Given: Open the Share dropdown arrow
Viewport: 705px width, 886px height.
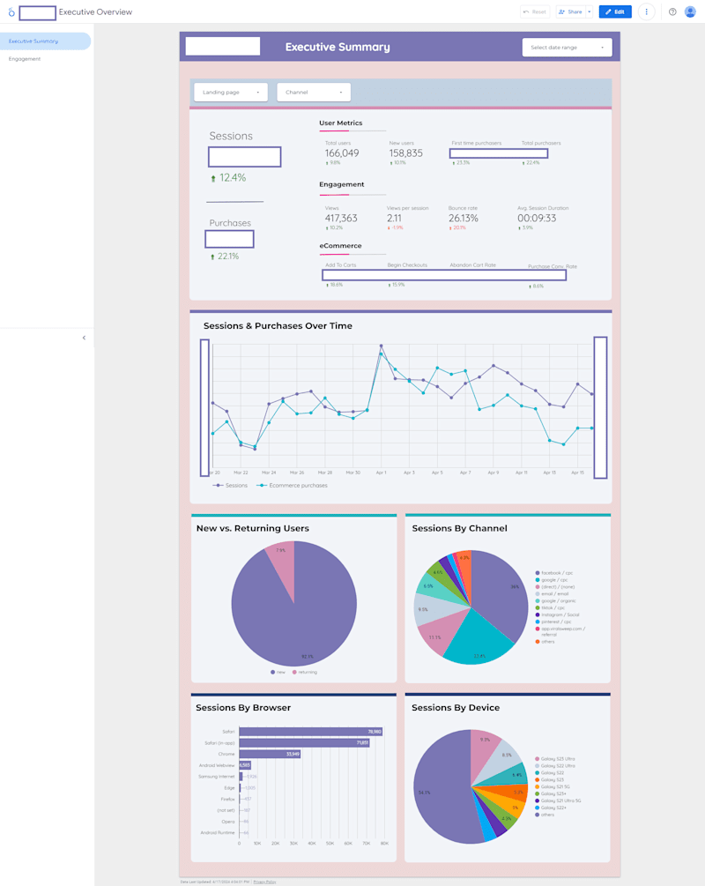Looking at the screenshot, I should 590,11.
